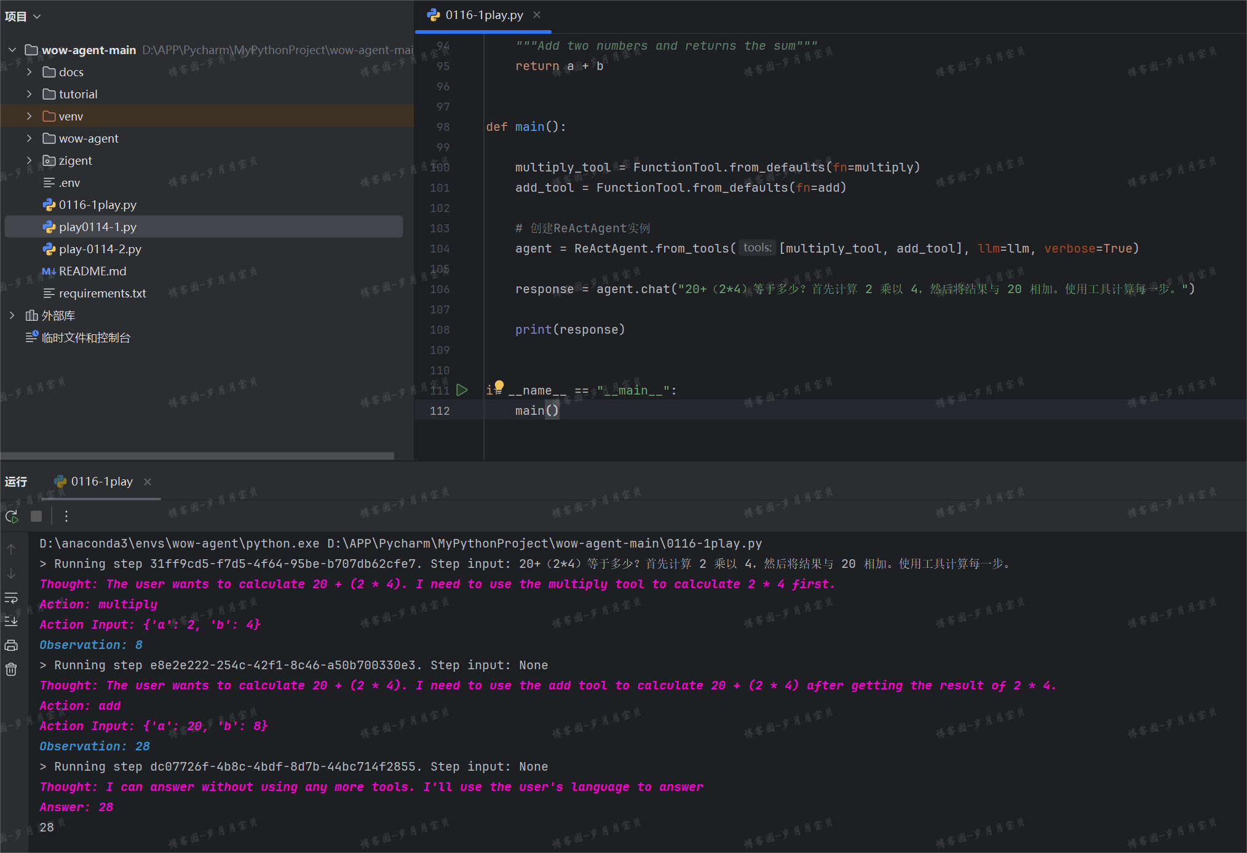Image resolution: width=1247 pixels, height=853 pixels.
Task: Click the green run gutter arrow
Action: click(x=462, y=390)
